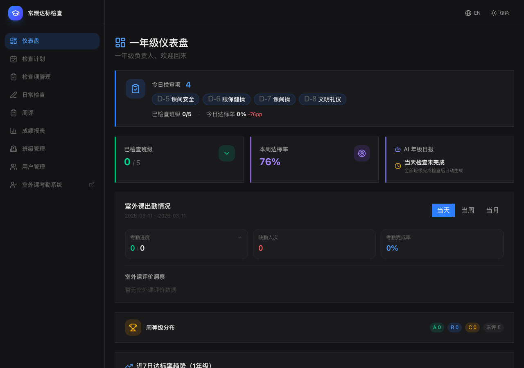The image size is (524, 368).
Task: Open 用户管理 menu item
Action: click(52, 167)
